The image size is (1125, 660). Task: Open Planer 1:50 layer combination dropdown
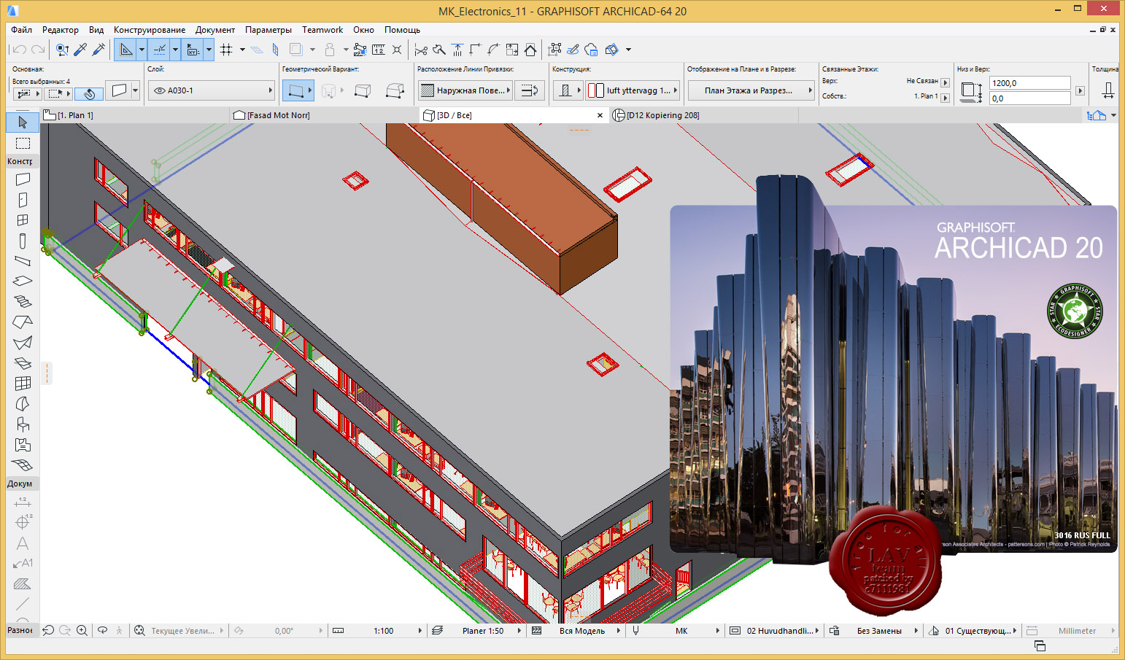pyautogui.click(x=477, y=631)
